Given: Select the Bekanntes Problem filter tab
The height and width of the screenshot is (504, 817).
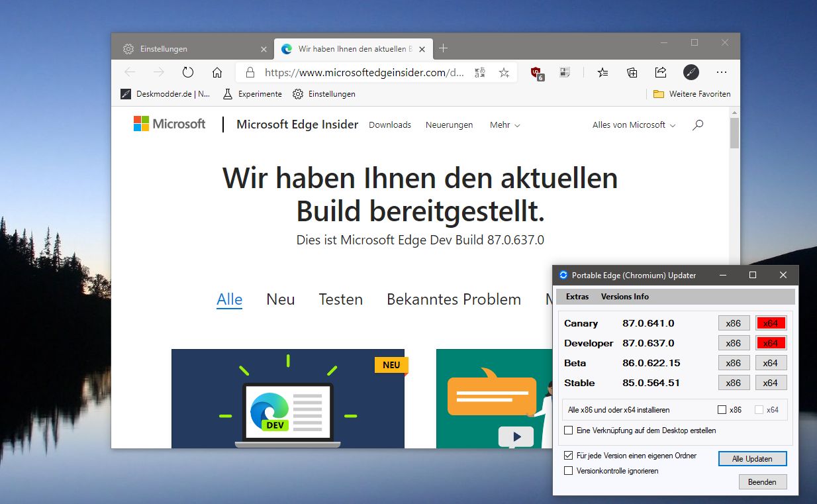Looking at the screenshot, I should coord(454,299).
